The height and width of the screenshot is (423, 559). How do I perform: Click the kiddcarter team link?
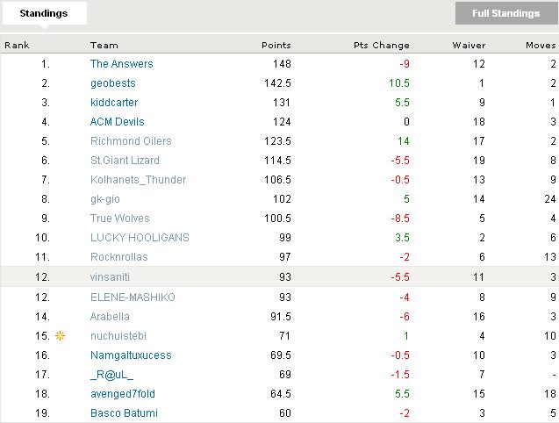114,103
